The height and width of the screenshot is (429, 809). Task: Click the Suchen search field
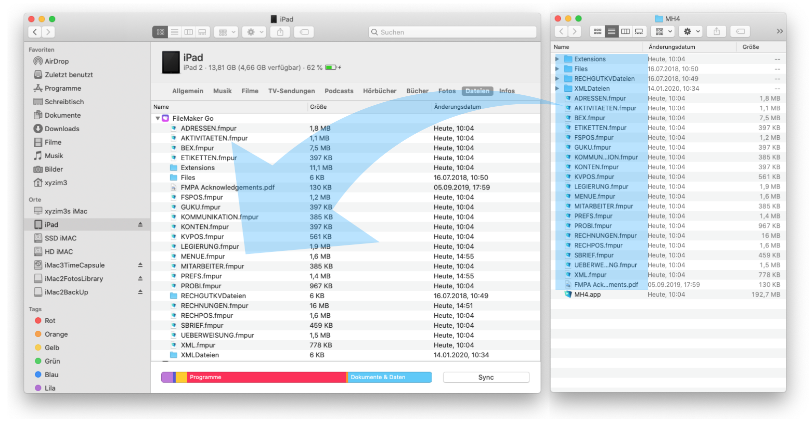point(453,32)
